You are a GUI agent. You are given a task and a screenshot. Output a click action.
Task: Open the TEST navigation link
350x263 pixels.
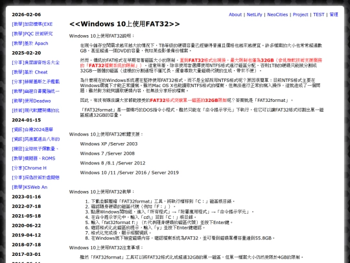click(318, 14)
